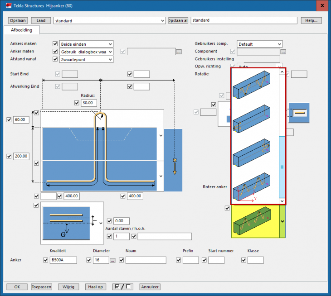The width and height of the screenshot is (331, 296).
Task: Select the anchor option with x-y axes
Action: click(252, 186)
